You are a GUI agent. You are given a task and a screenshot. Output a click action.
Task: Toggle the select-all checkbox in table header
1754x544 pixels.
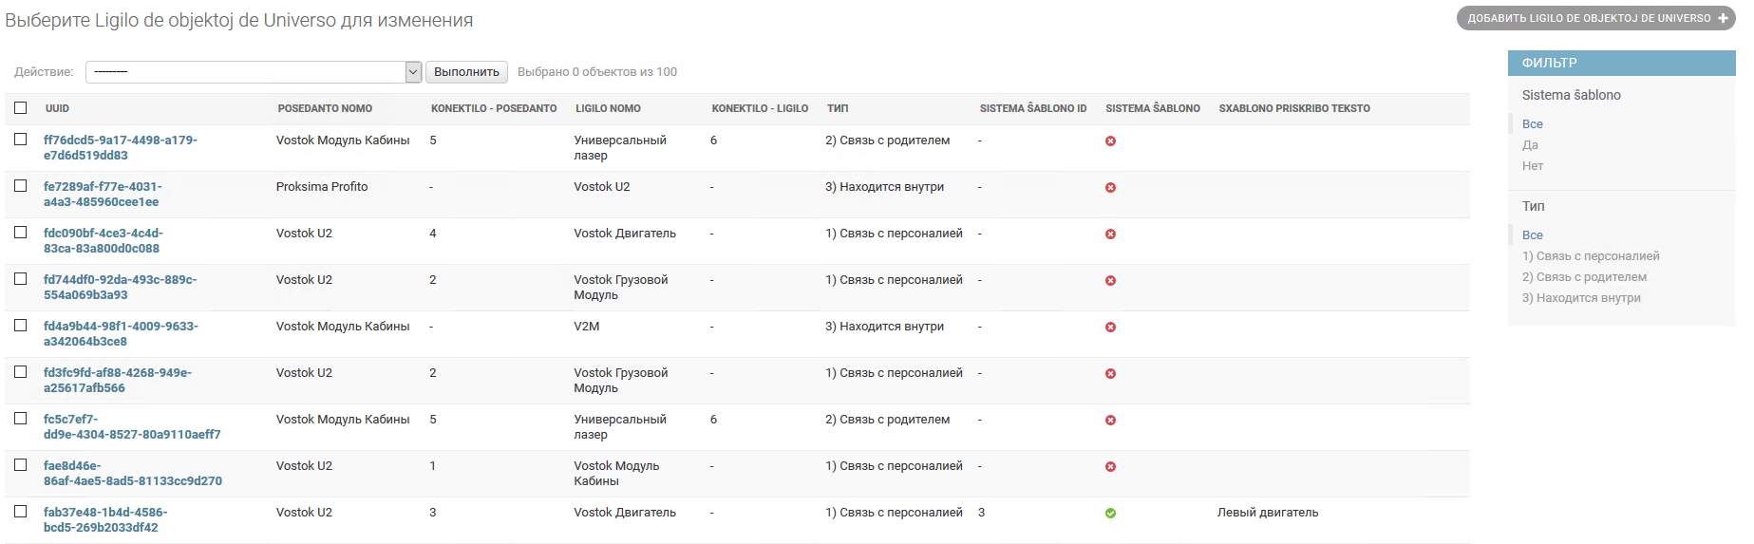(21, 107)
